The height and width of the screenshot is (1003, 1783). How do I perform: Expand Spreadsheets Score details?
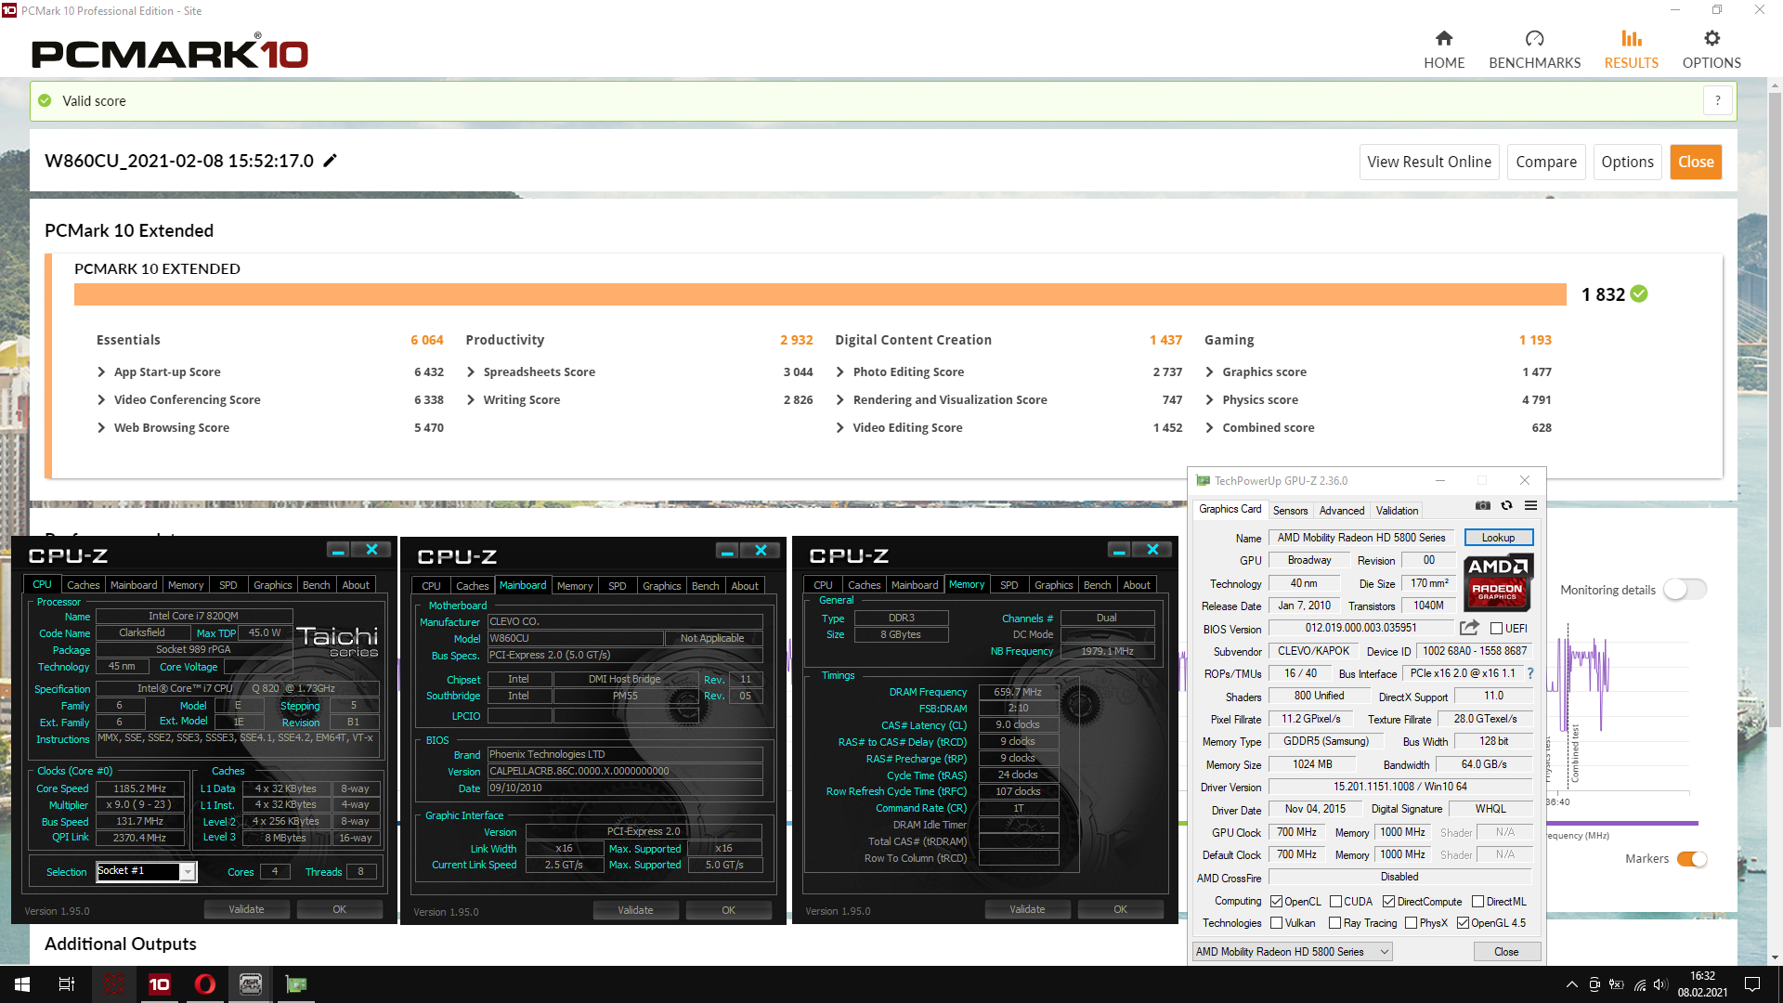coord(471,371)
